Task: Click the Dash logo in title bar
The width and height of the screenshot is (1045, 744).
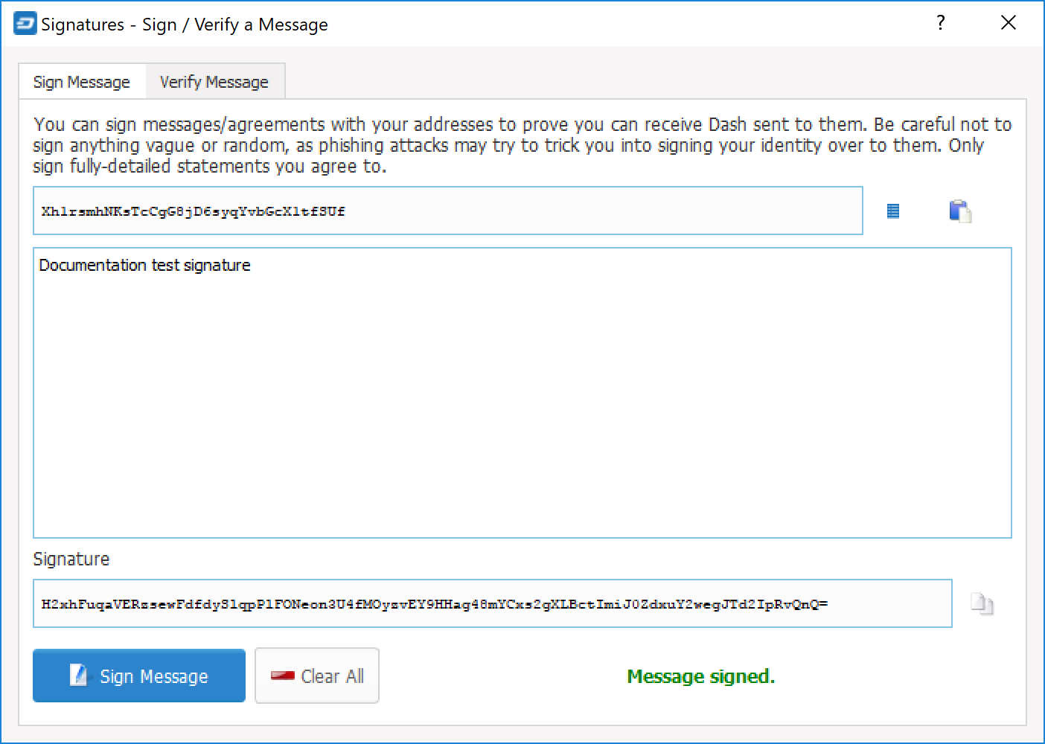Action: click(x=25, y=24)
